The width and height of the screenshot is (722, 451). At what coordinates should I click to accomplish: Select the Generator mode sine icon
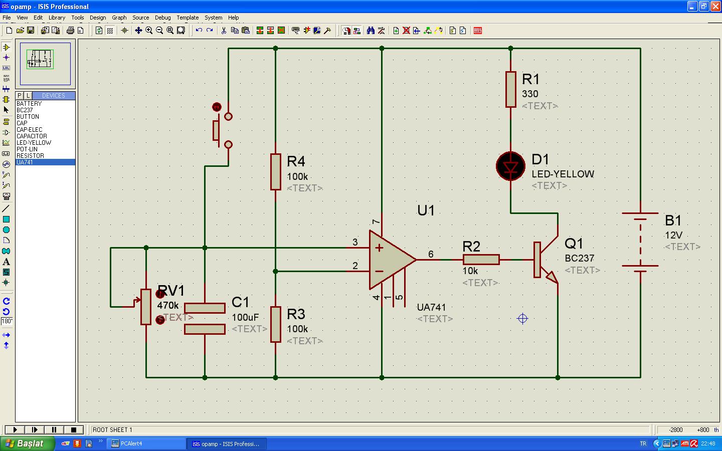tap(6, 164)
